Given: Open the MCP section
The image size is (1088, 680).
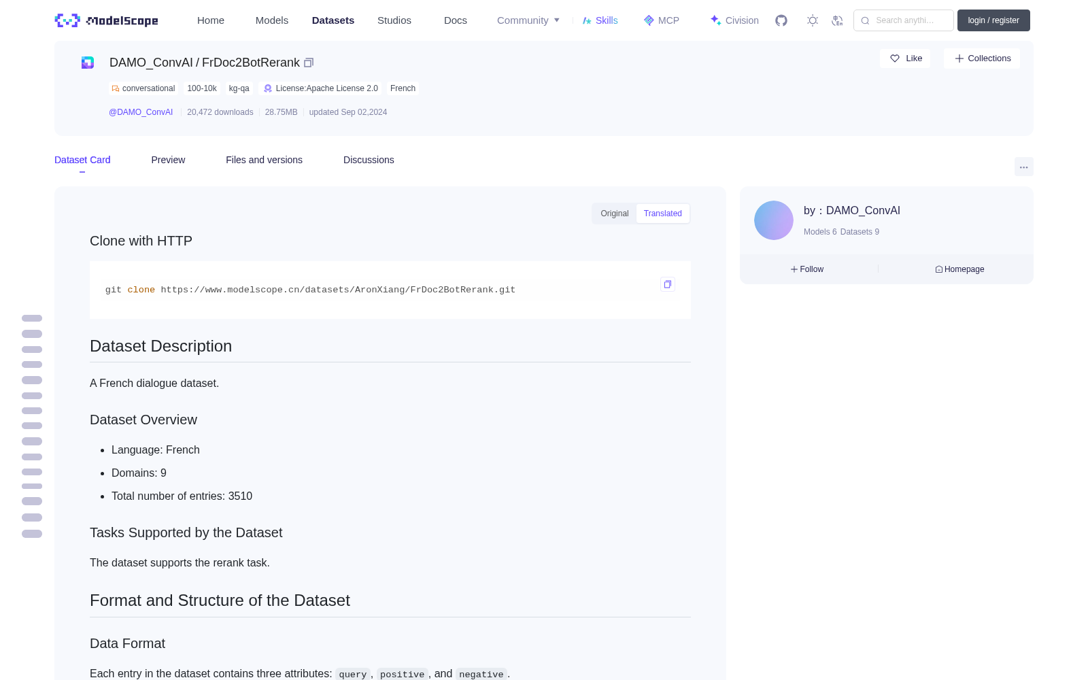Looking at the screenshot, I should [662, 20].
